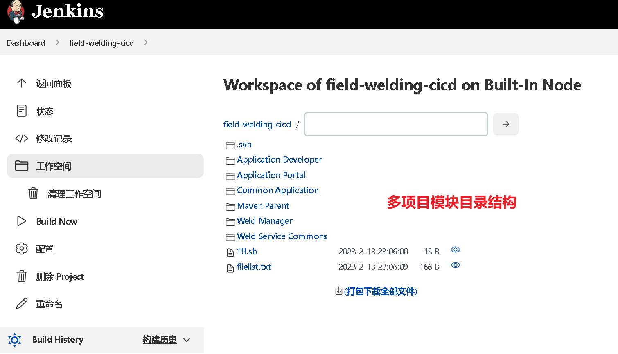The height and width of the screenshot is (354, 618).
Task: Click folder icon beside Weld Manager
Action: point(230,222)
